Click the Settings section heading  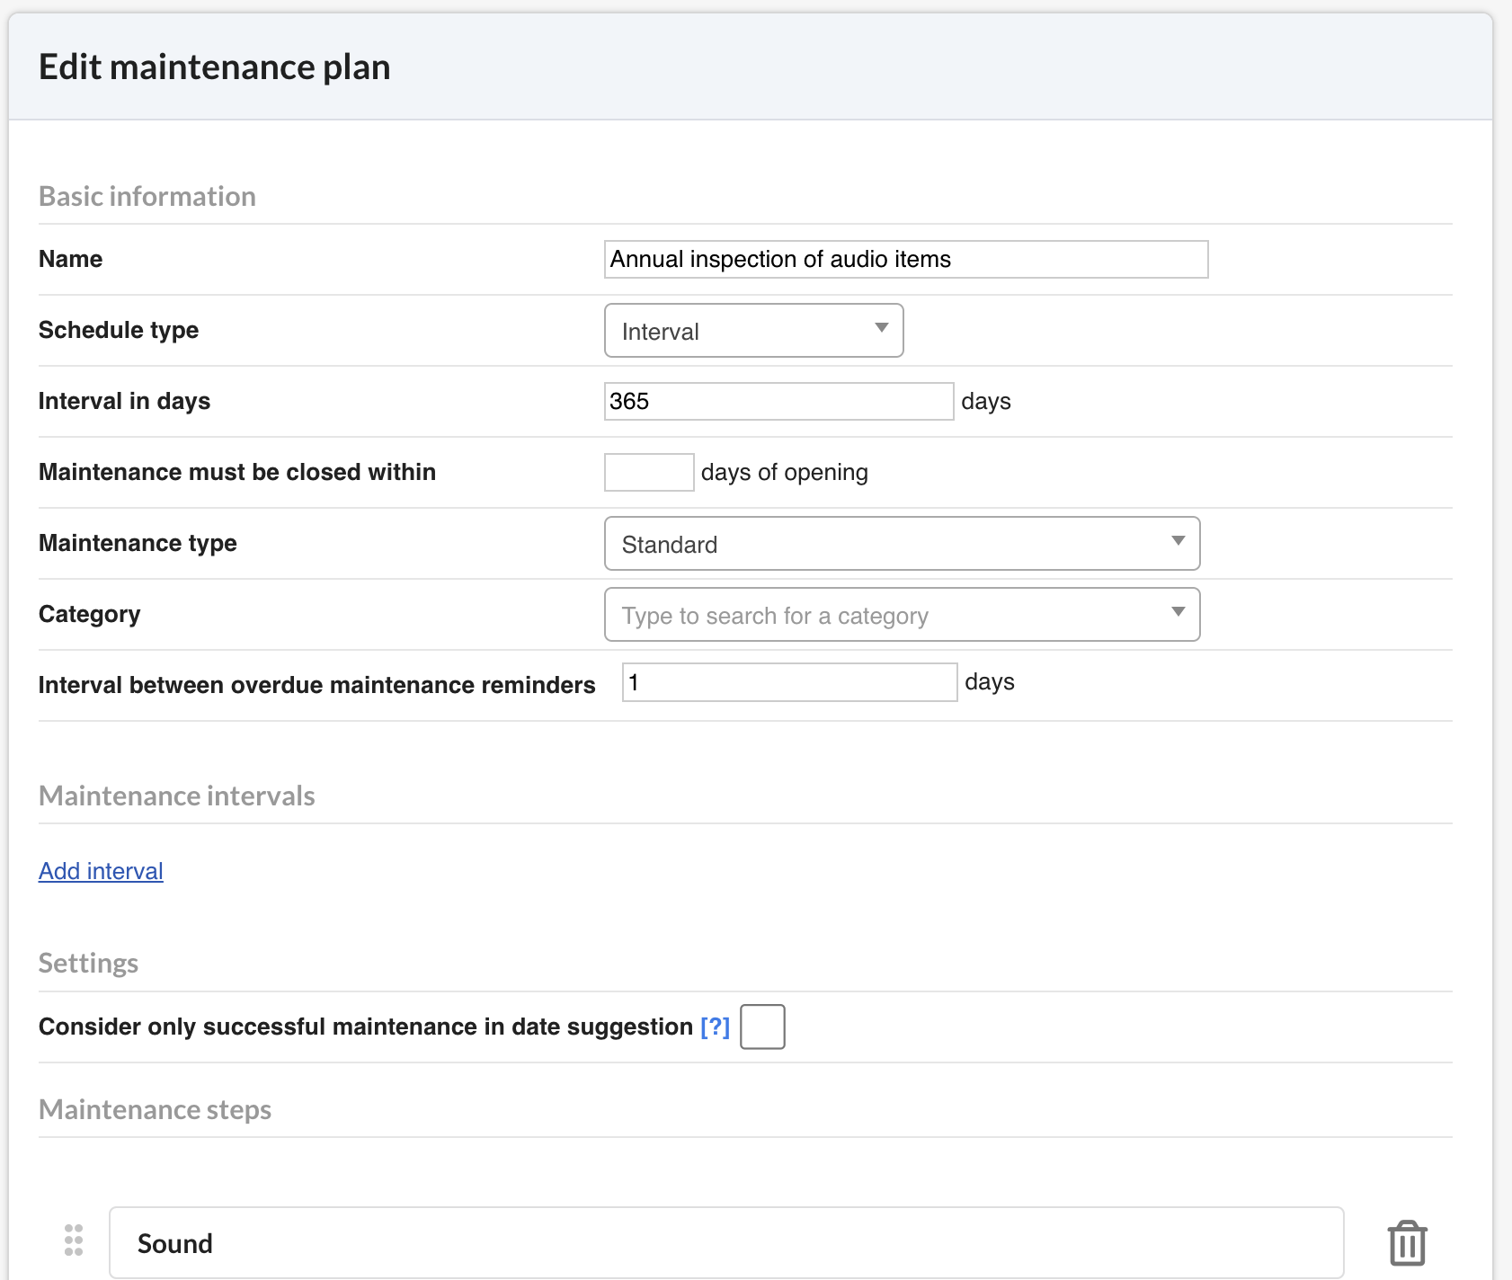[x=88, y=964]
